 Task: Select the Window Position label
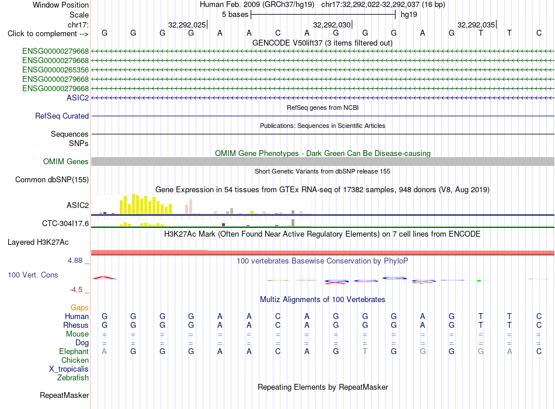(x=61, y=5)
